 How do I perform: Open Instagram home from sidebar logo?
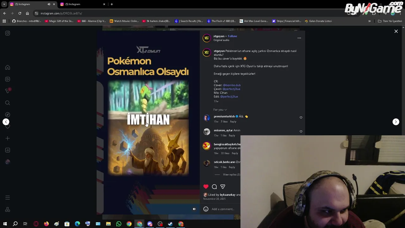(8, 33)
